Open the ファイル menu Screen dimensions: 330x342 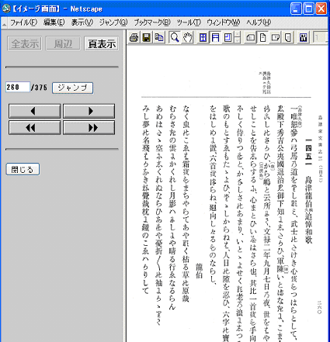click(x=23, y=22)
